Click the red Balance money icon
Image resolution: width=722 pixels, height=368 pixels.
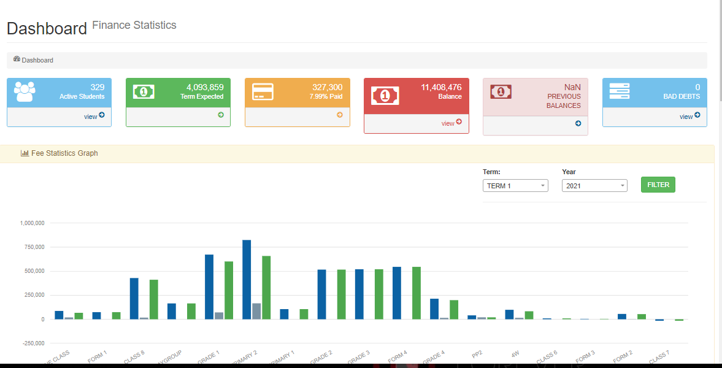coord(385,96)
